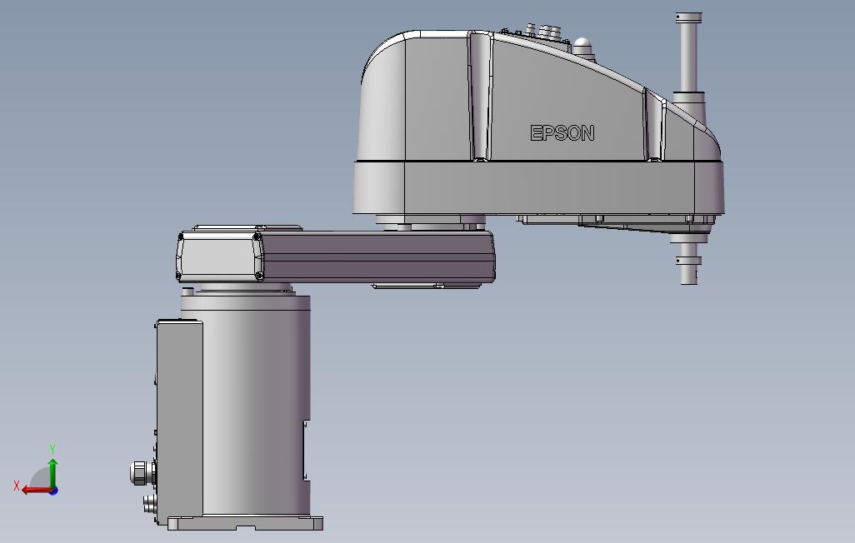Viewport: 855px width, 543px height.
Task: Select the robot's cylindrical base column
Action: [255, 406]
